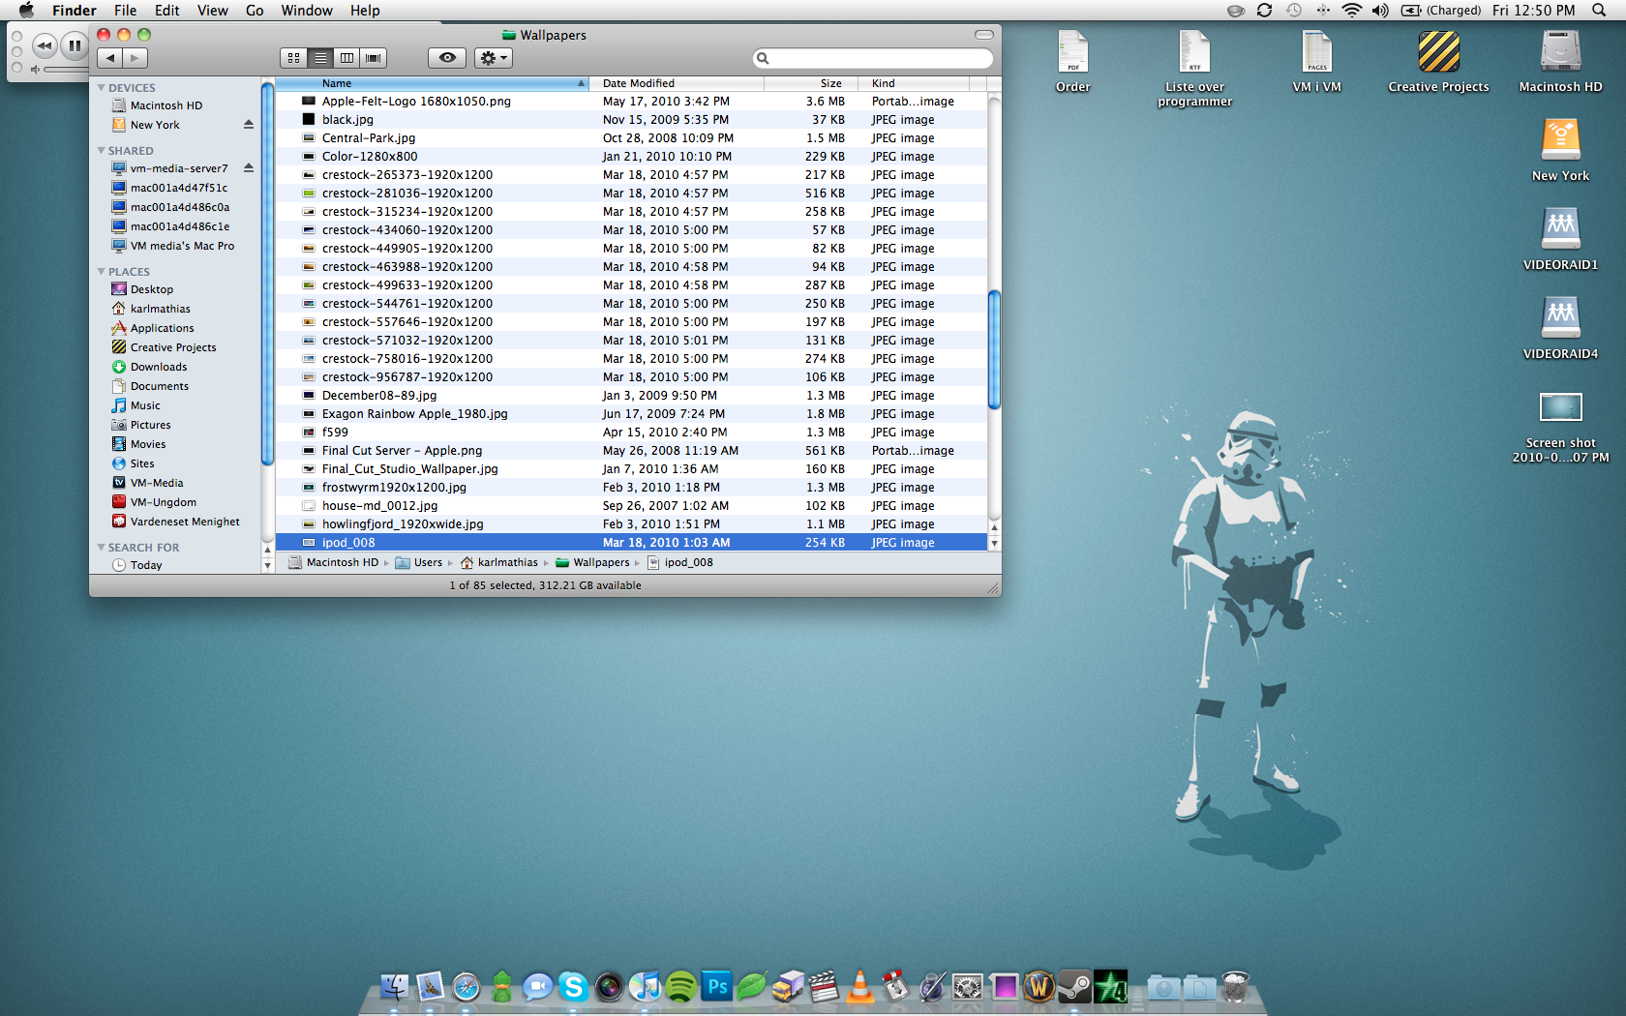
Task: Open the Go menu
Action: pos(255,10)
